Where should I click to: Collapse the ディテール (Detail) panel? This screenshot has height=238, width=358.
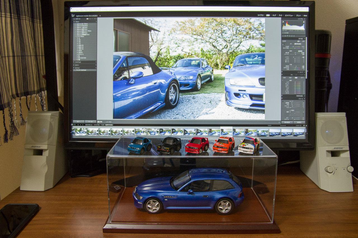point(304,99)
